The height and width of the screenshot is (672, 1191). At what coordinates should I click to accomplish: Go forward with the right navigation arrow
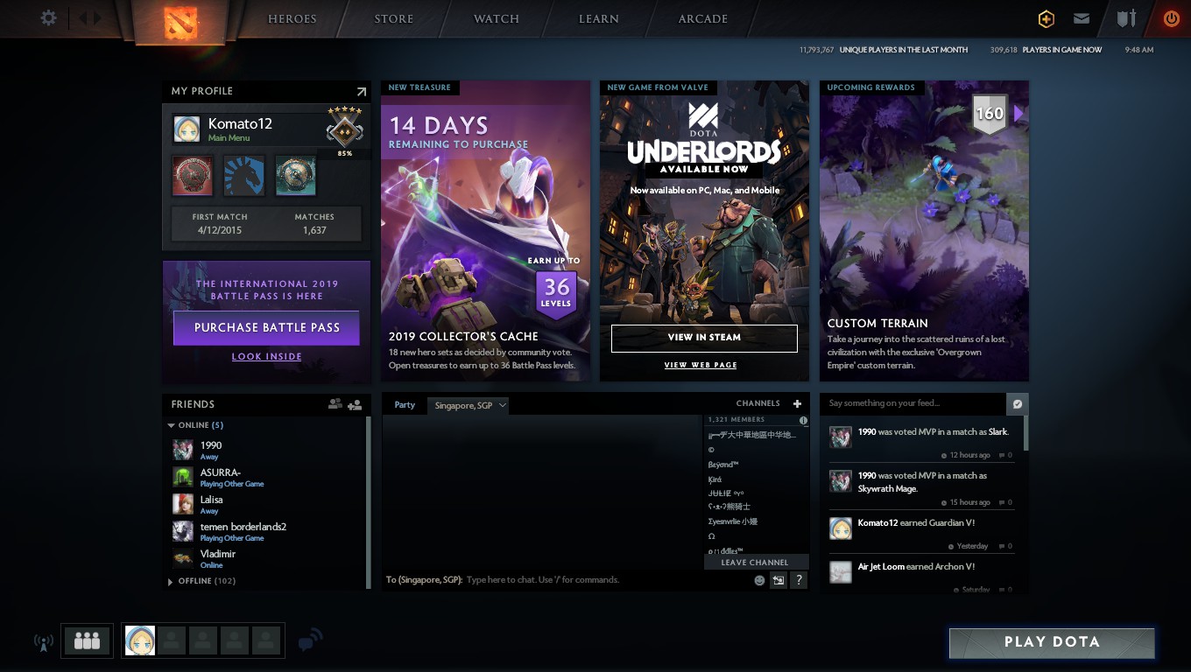coord(97,17)
